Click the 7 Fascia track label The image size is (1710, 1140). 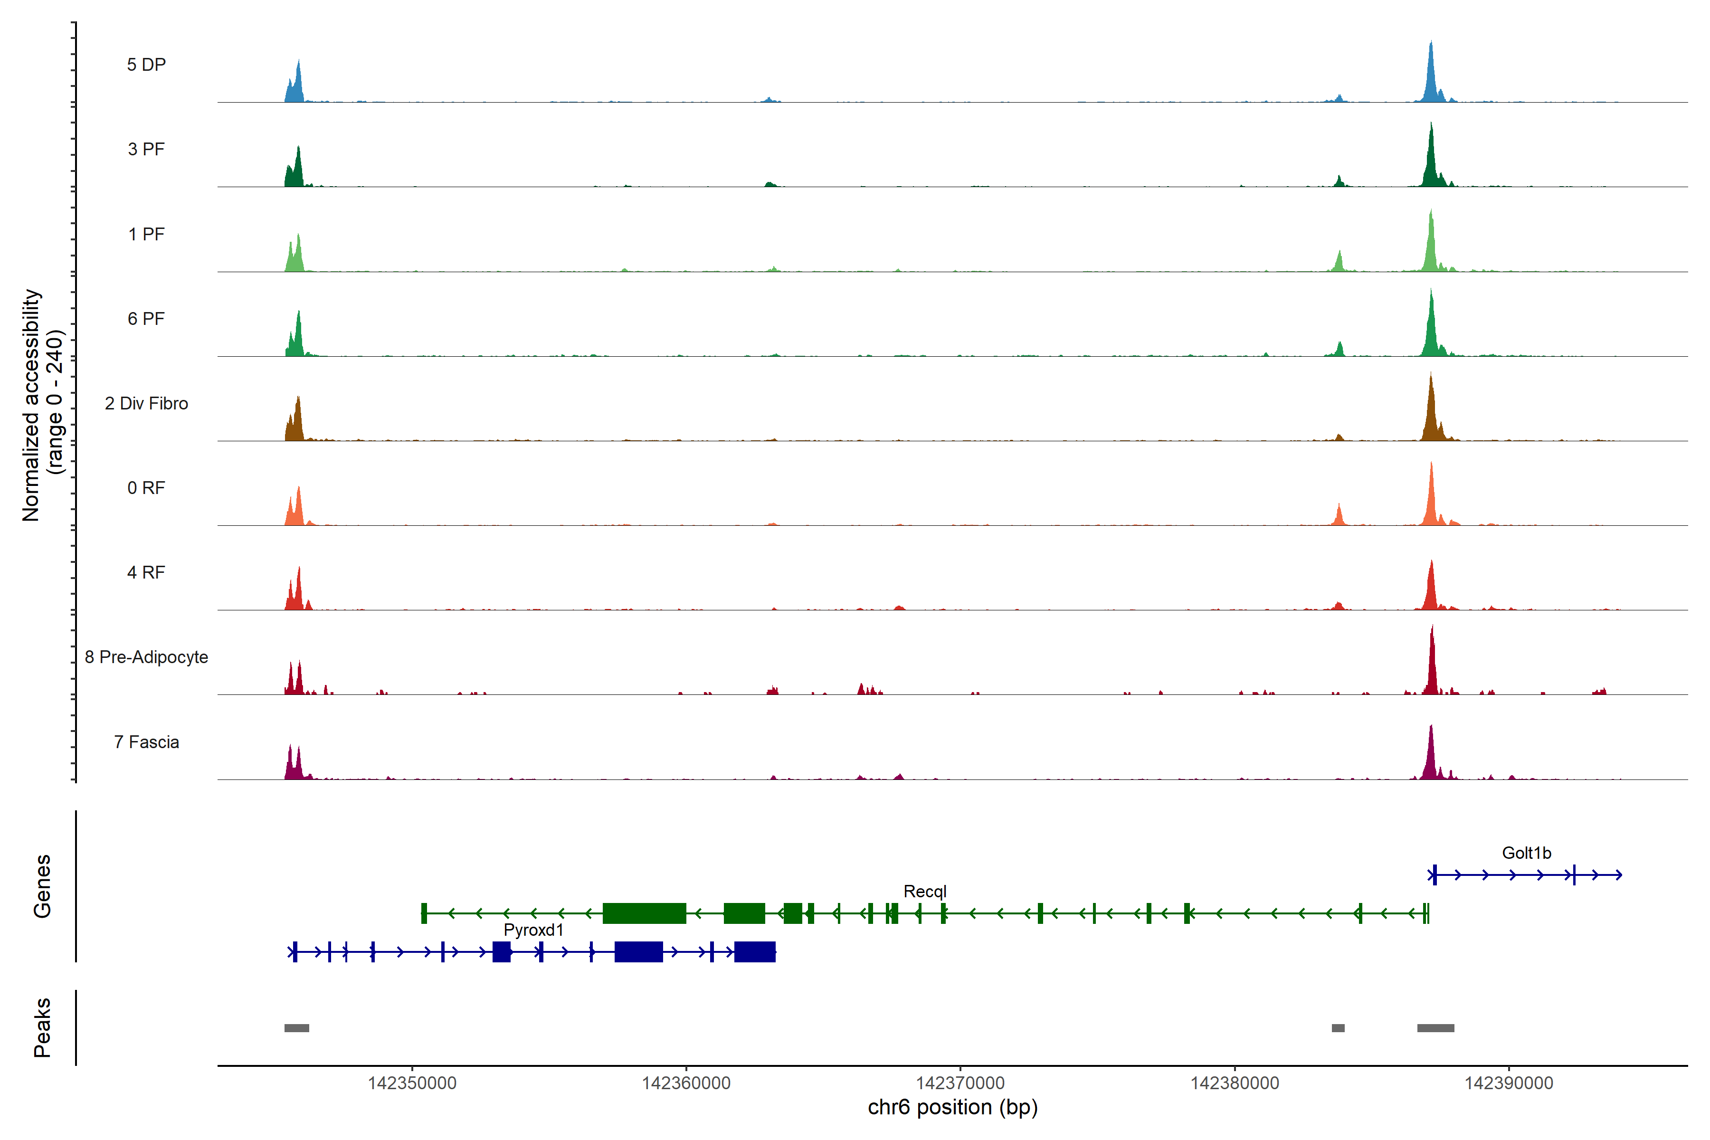pyautogui.click(x=146, y=742)
